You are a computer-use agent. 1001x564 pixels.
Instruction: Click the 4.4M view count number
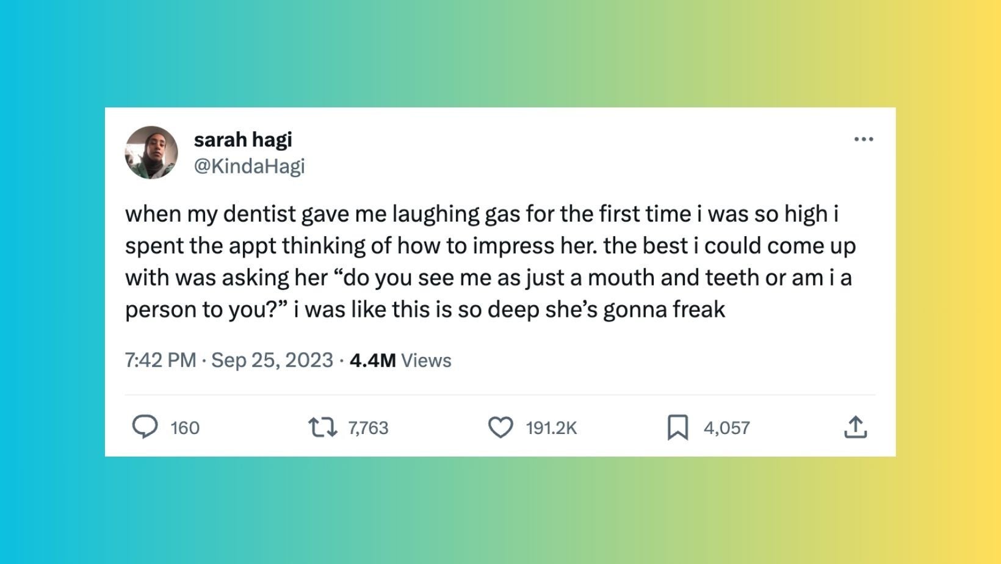372,360
